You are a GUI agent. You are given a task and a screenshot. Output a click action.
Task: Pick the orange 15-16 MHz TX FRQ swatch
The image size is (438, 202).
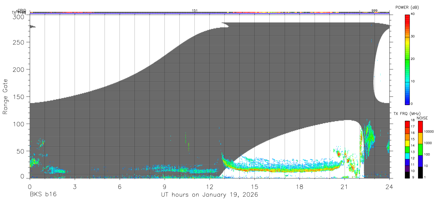coord(407,137)
